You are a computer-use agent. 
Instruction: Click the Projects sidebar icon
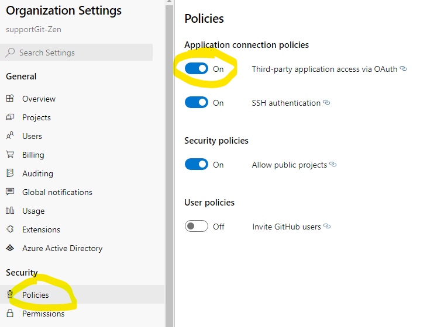(x=10, y=117)
